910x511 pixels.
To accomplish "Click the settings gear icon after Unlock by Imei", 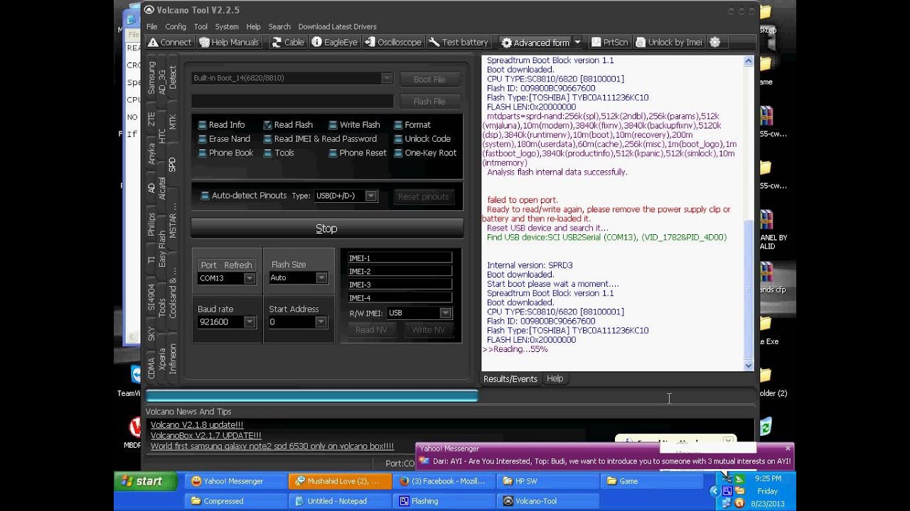I will [715, 43].
